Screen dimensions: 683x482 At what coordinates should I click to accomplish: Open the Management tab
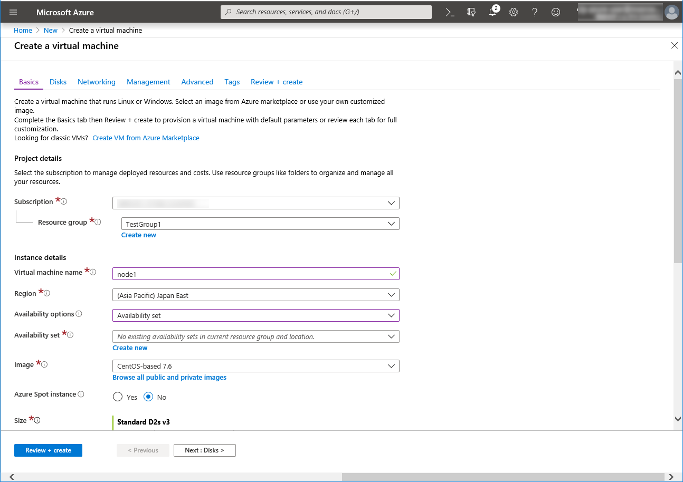pos(148,82)
